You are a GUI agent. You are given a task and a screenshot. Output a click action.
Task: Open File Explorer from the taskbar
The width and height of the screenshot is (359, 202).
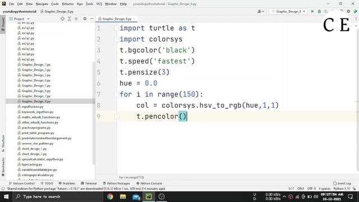123,196
